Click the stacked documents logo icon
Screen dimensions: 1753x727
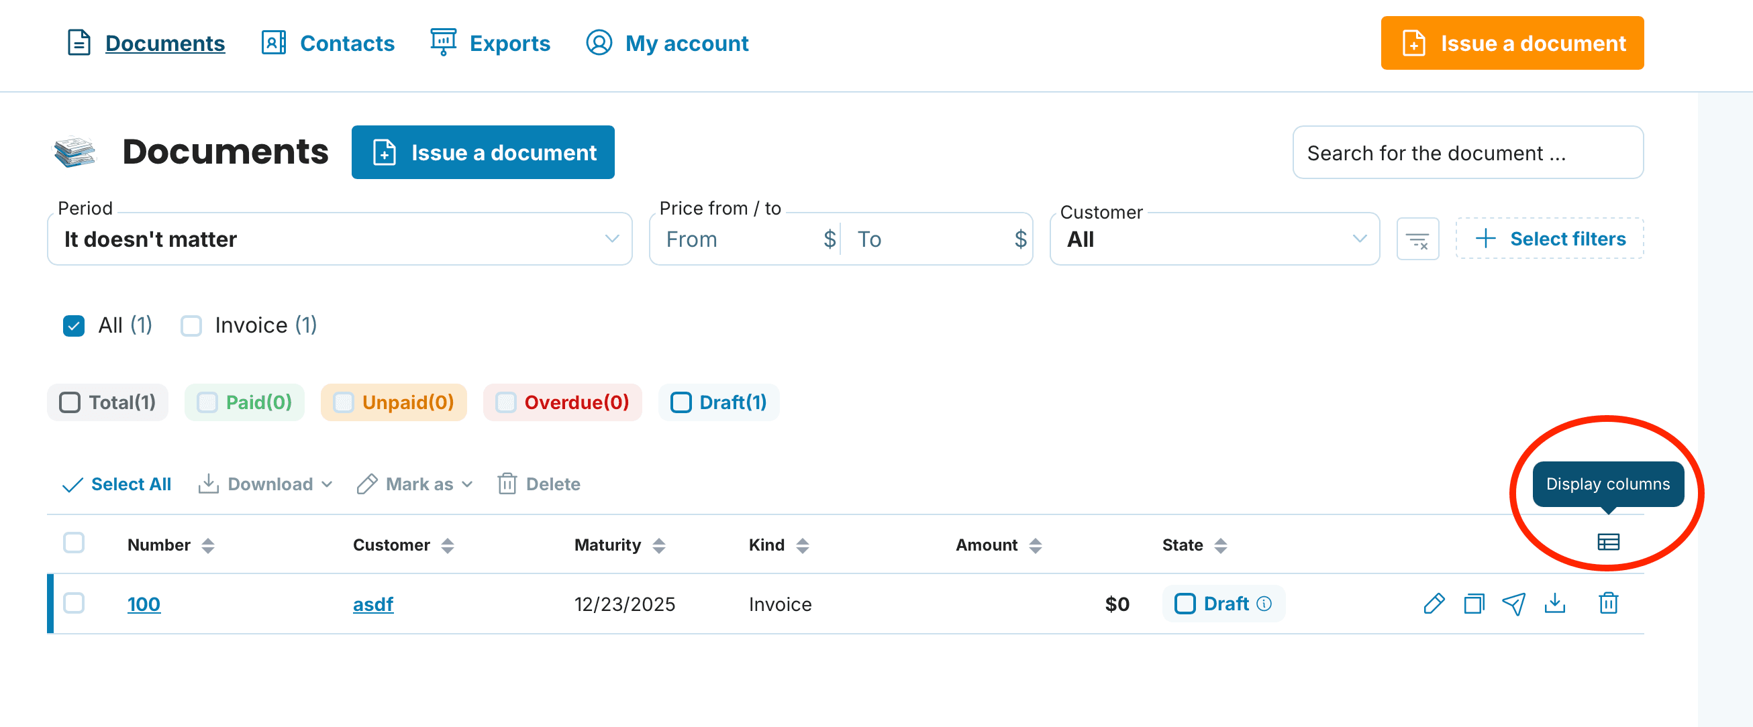(x=75, y=152)
